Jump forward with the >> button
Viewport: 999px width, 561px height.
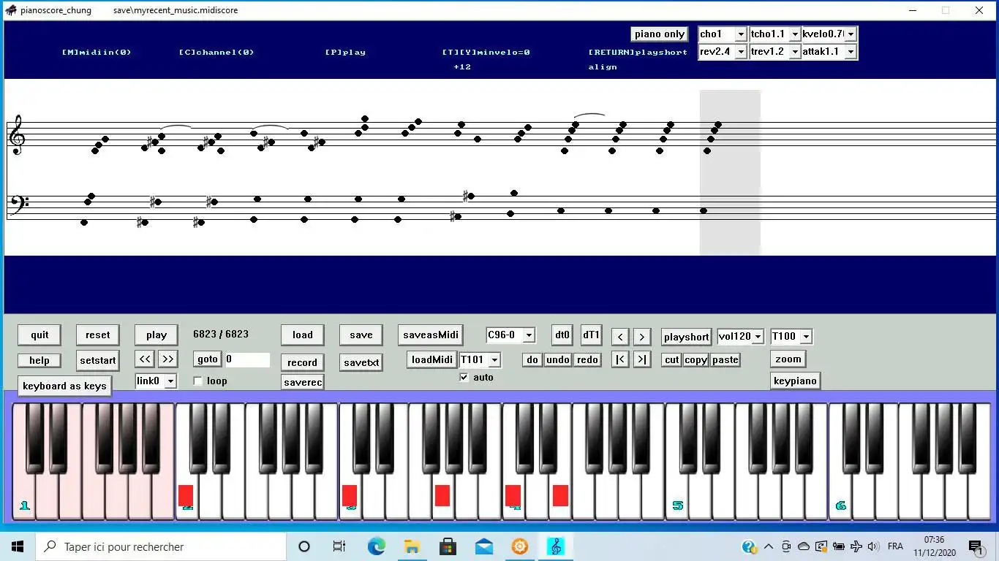point(168,359)
